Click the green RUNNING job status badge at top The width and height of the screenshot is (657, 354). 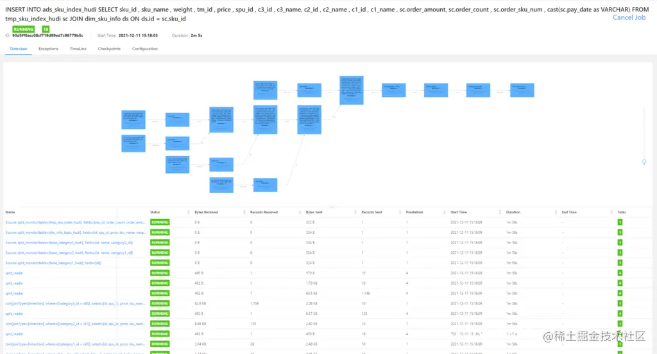tap(24, 29)
